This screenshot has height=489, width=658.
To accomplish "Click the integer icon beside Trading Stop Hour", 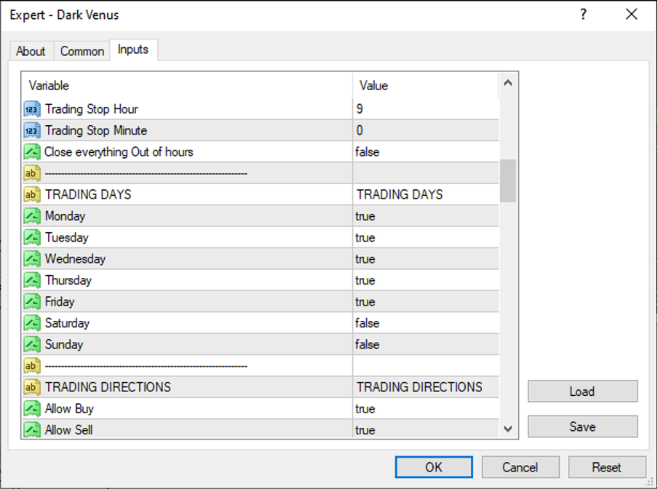I will (x=32, y=109).
